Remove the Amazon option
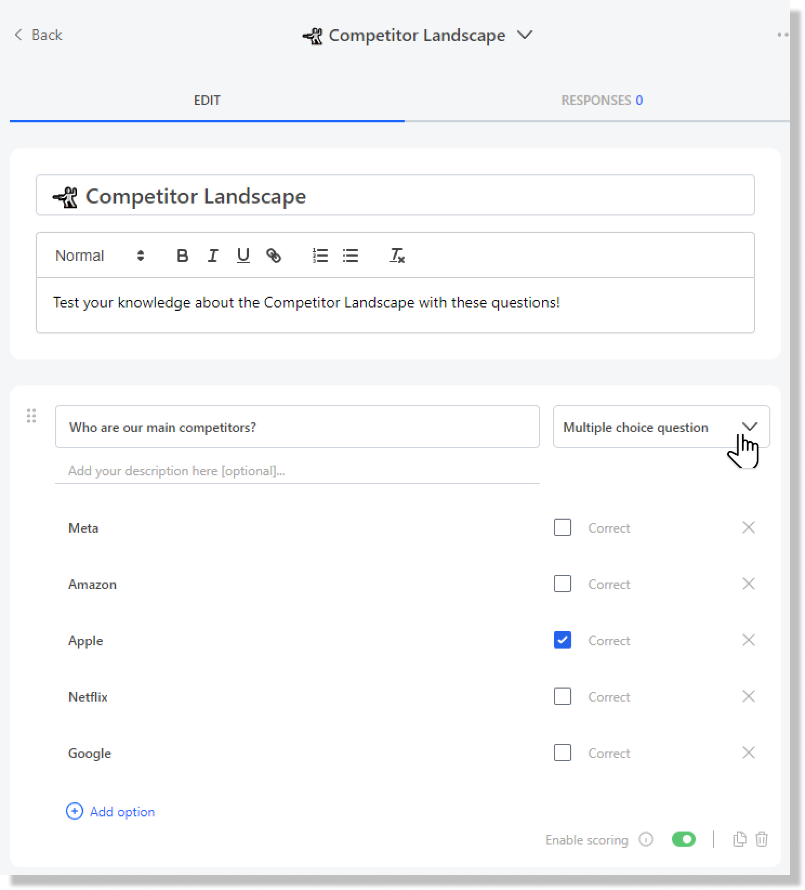Screen dimensions: 805x890 (749, 584)
